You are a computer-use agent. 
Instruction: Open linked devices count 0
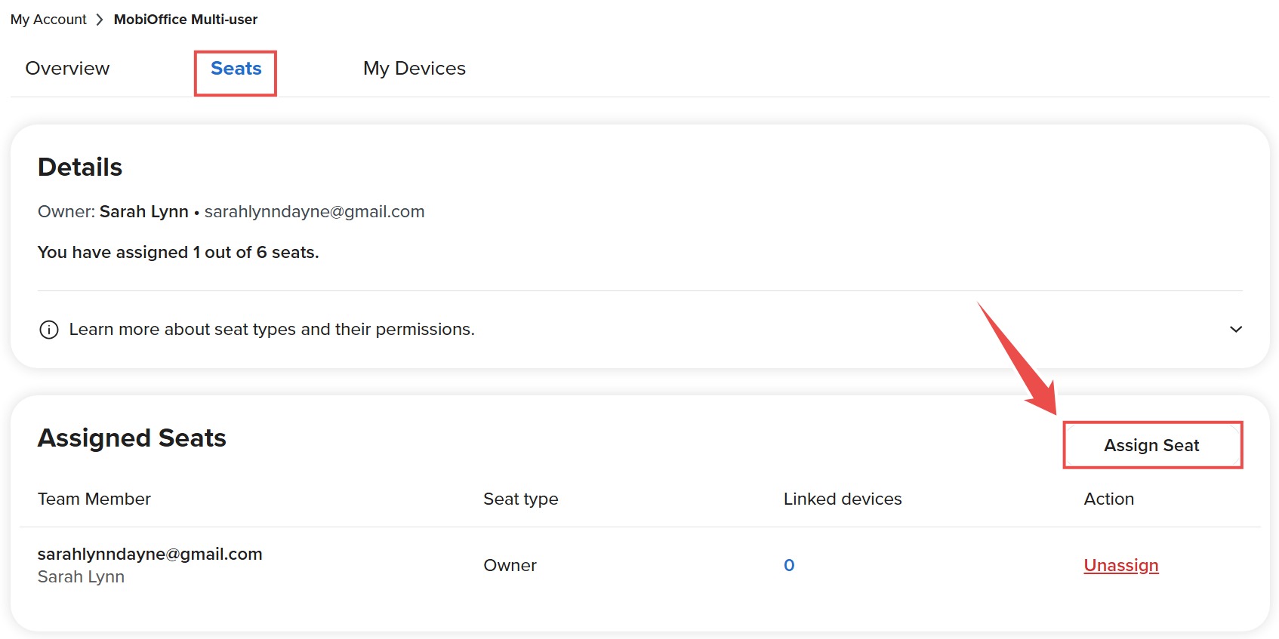789,565
